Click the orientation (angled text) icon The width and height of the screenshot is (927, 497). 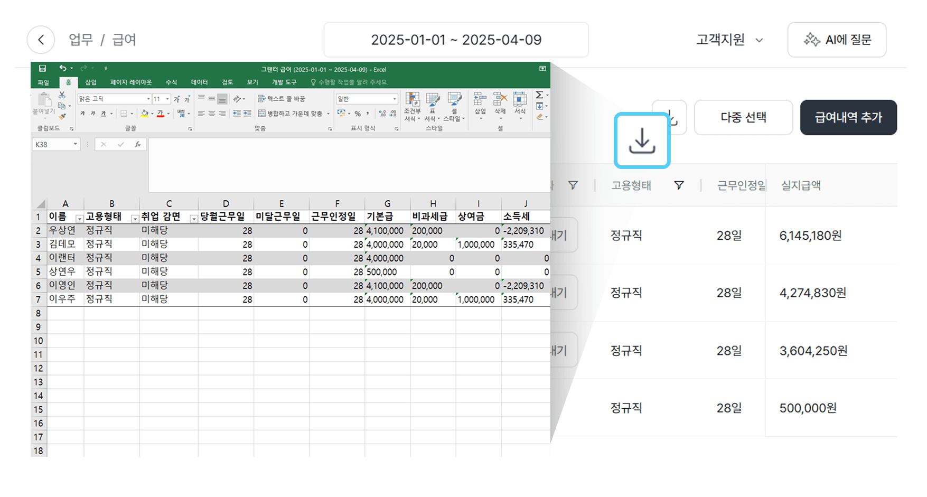(x=237, y=99)
